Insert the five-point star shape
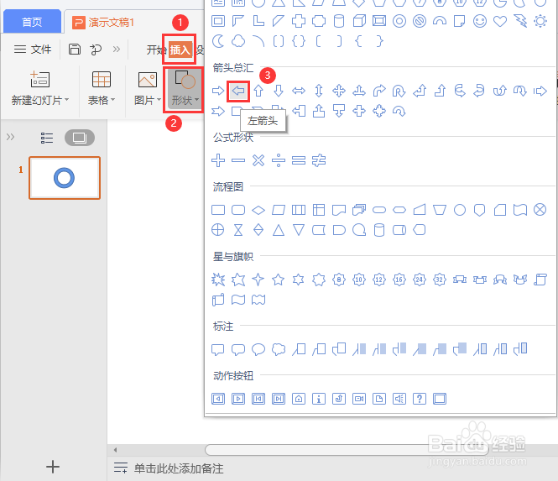558x481 pixels. pyautogui.click(x=279, y=280)
